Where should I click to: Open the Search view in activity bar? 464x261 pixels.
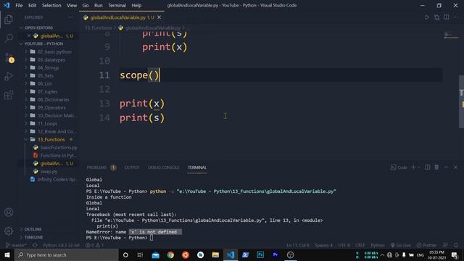9,38
